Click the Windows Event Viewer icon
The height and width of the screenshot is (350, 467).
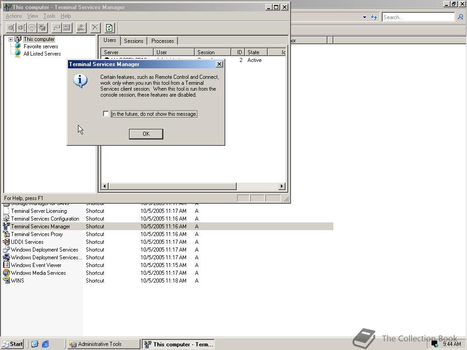point(6,265)
